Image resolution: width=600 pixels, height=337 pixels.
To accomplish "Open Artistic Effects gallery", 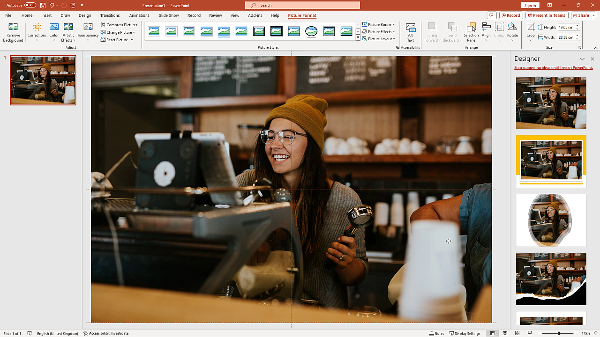I will coord(68,32).
